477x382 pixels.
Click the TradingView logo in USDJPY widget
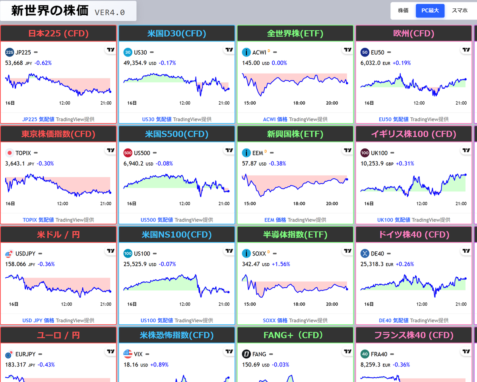(111, 251)
